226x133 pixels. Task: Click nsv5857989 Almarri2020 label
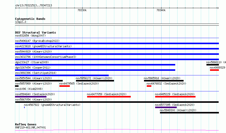[34, 84]
